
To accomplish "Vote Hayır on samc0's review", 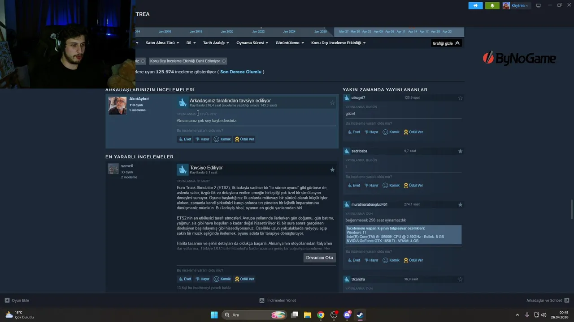I will pyautogui.click(x=202, y=279).
